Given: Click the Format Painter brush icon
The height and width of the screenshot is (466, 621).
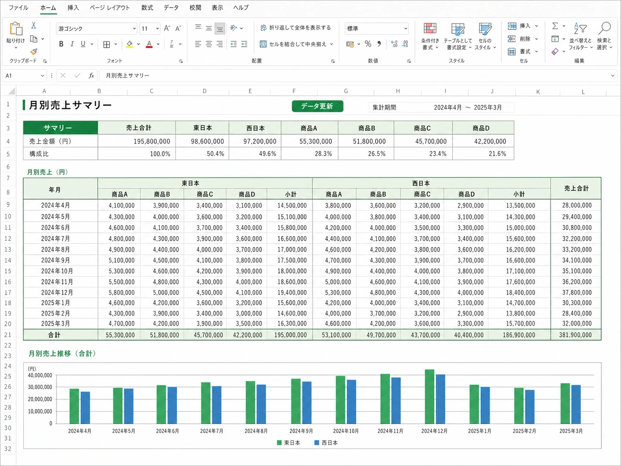Looking at the screenshot, I should pos(34,51).
